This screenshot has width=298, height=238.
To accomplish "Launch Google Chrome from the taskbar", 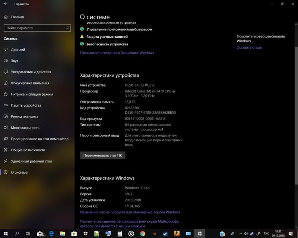I will click(x=143, y=234).
